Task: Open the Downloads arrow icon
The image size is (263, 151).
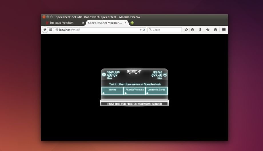Action: coord(200,30)
